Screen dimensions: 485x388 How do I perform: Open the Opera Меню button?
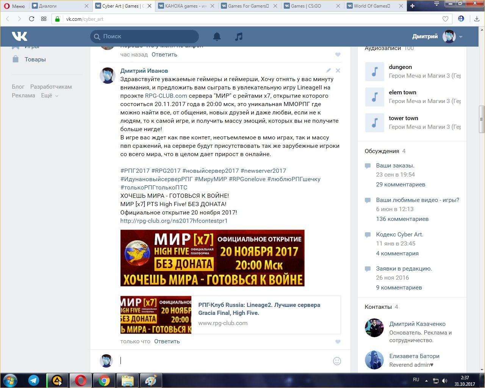pos(14,6)
